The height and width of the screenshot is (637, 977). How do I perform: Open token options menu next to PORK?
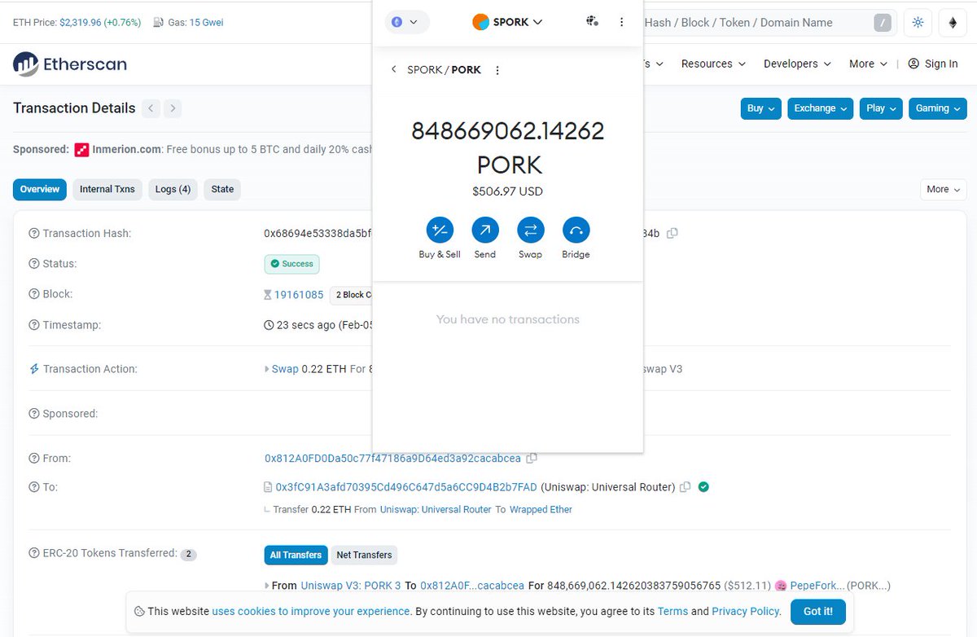[x=497, y=70]
